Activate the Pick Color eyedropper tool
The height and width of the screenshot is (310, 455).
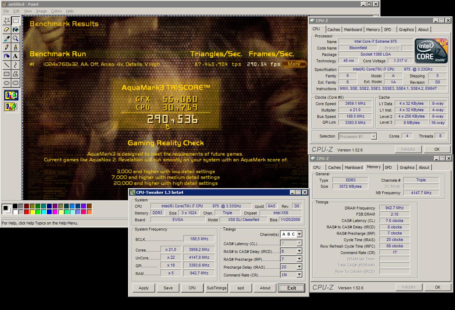(x=7, y=38)
